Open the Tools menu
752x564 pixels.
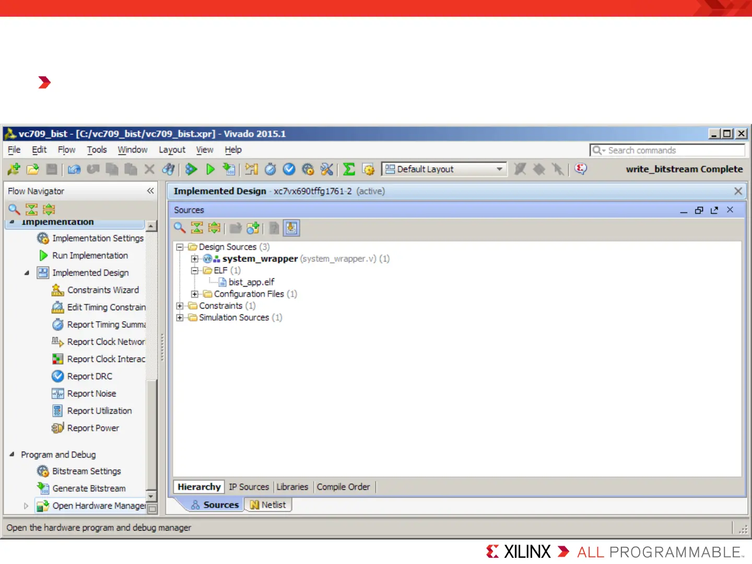97,150
